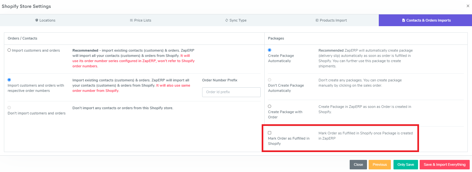Viewport: 472px width, 172px height.
Task: Click the Only Save button
Action: pos(406,164)
